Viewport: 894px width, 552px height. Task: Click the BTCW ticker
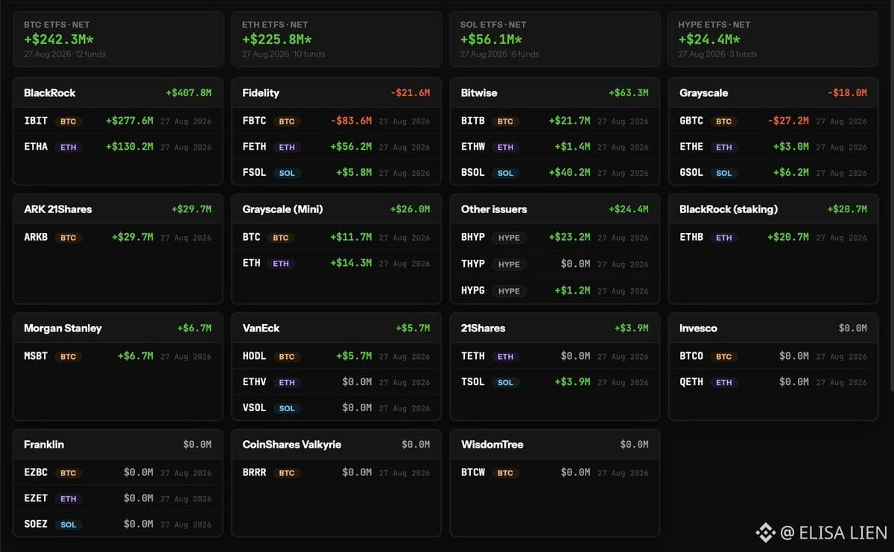(473, 472)
